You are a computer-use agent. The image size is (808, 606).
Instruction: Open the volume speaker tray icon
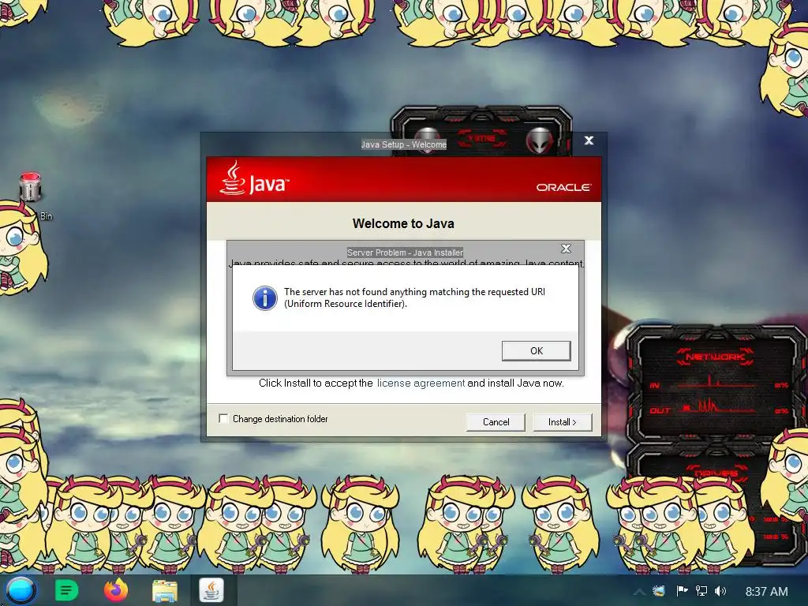click(x=720, y=591)
